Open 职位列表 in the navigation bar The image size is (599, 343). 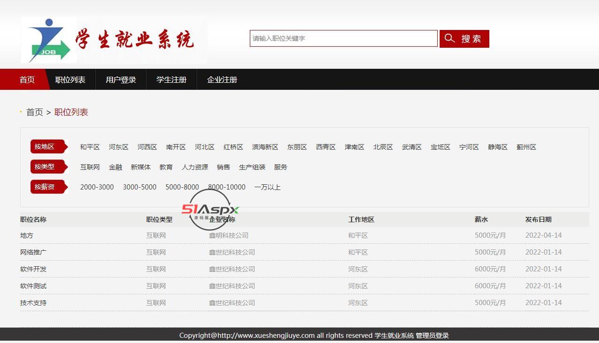coord(70,80)
